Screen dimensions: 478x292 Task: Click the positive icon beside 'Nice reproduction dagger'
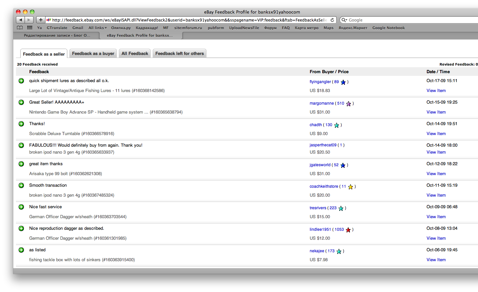coord(21,228)
